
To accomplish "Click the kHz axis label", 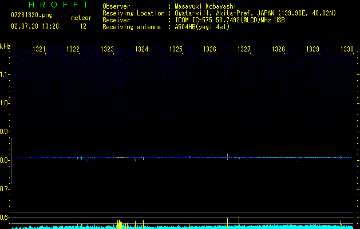I will 5,46.
